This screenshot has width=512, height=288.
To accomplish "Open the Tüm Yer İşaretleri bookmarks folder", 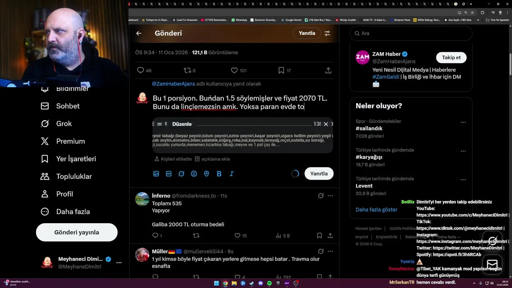I will (497, 20).
